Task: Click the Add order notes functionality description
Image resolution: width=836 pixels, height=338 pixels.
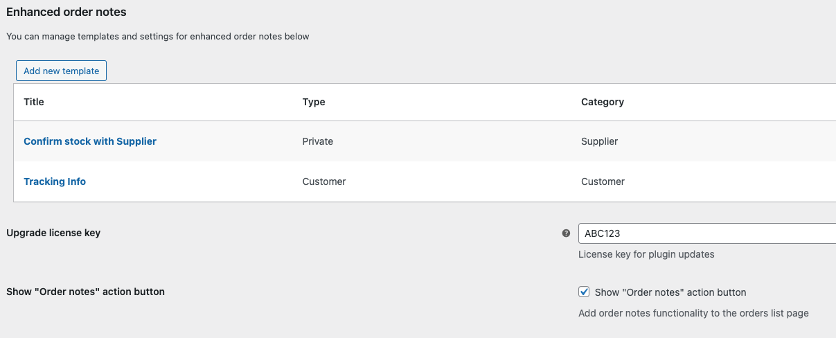Action: [693, 313]
